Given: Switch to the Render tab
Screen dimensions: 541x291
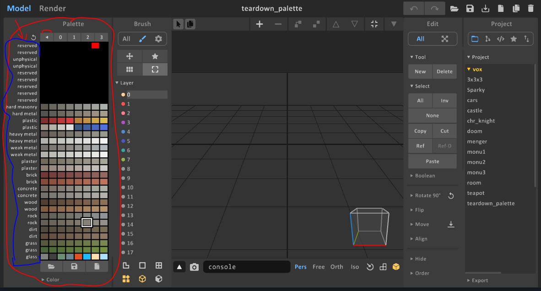Looking at the screenshot, I should (x=52, y=8).
